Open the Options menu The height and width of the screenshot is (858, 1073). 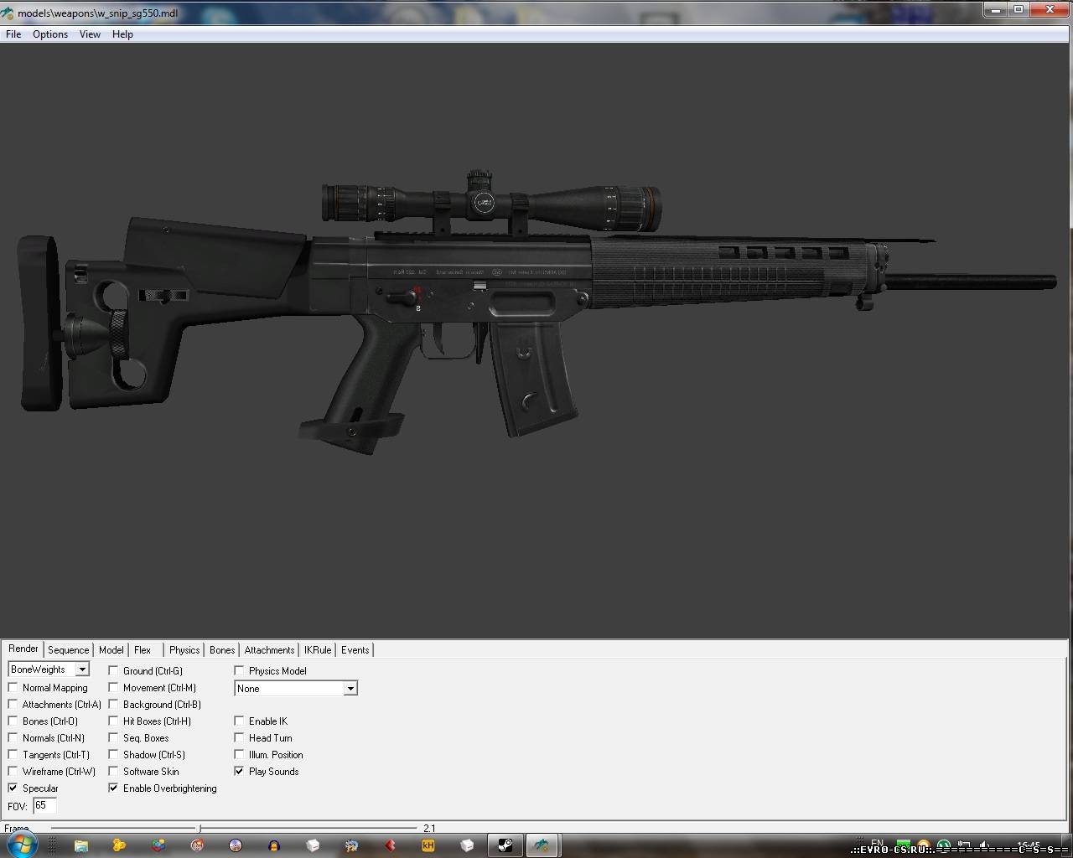coord(50,34)
